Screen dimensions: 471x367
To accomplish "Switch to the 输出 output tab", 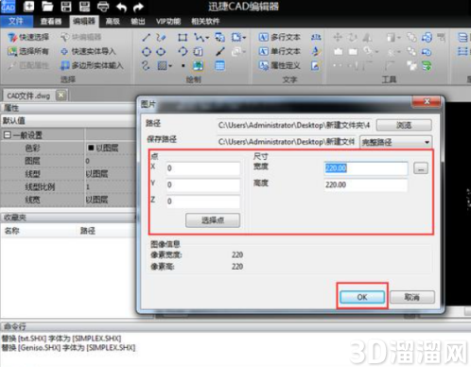I will tap(138, 21).
